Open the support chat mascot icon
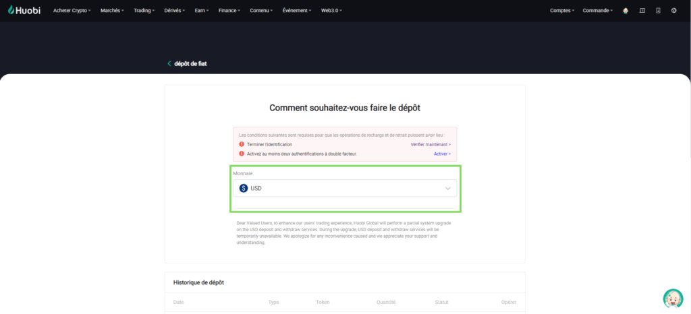 click(x=673, y=299)
